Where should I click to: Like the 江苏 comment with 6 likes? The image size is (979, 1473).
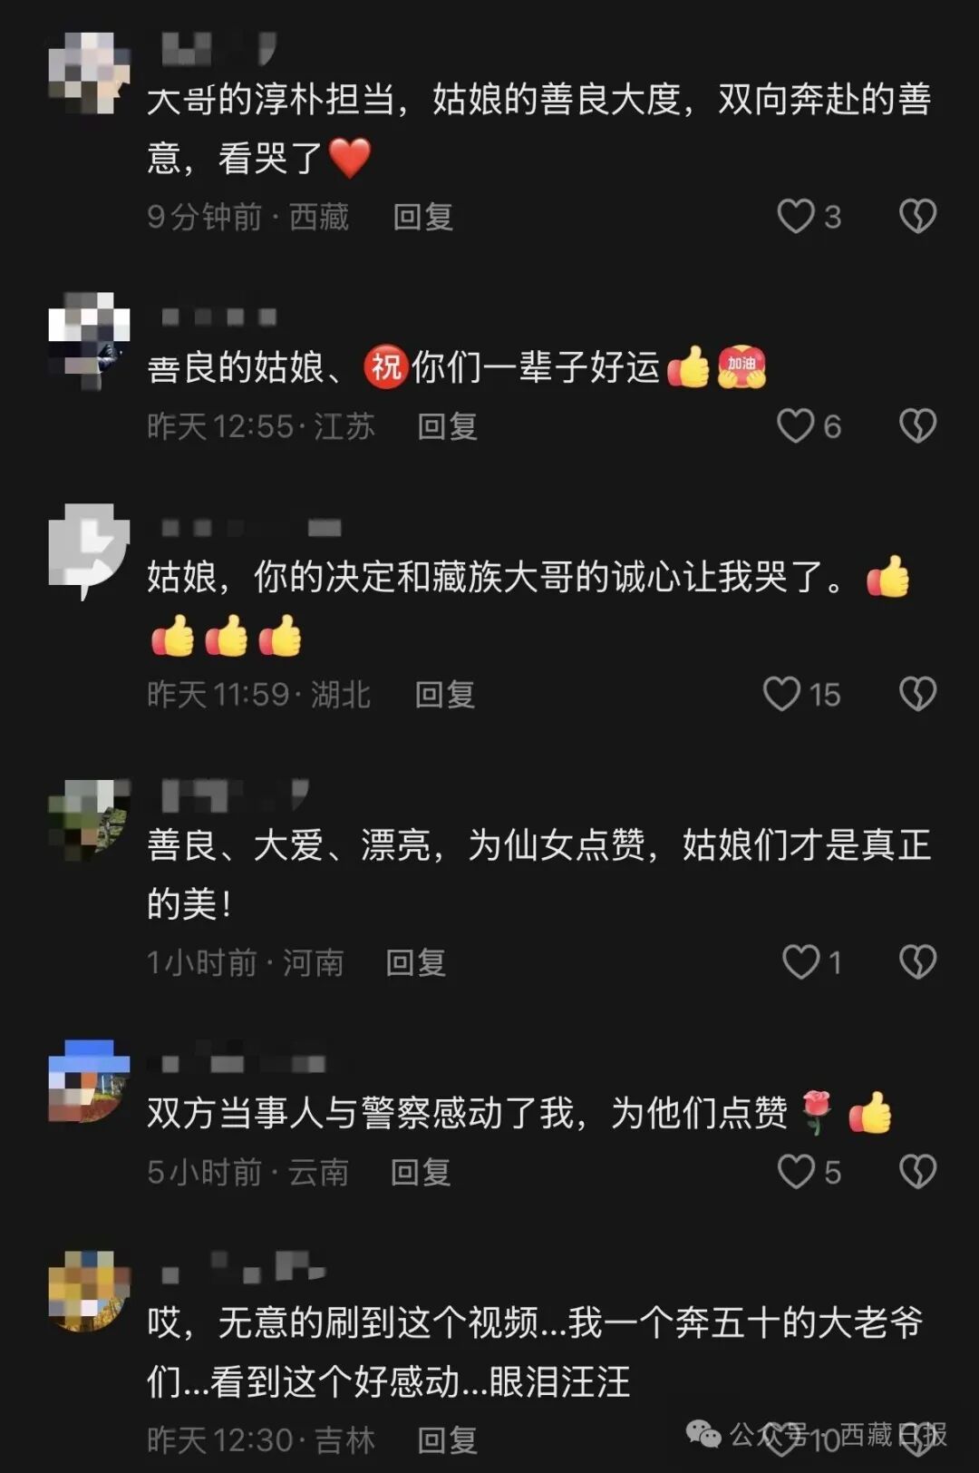[x=796, y=425]
